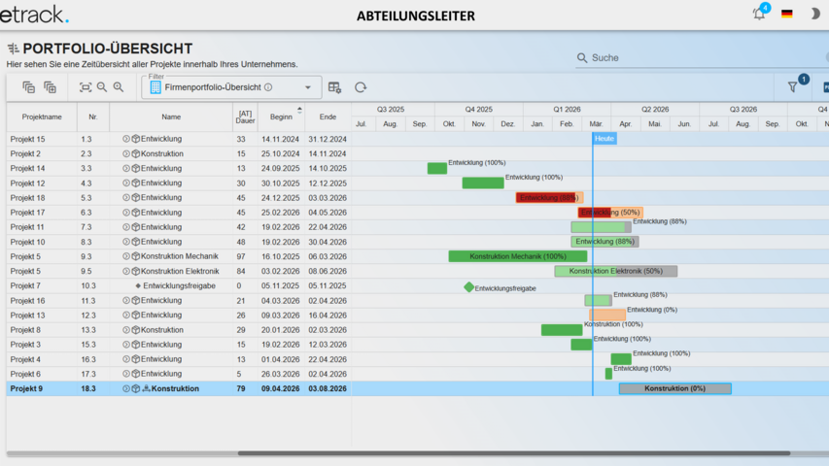Click package icon in Projekt 16 row
The height and width of the screenshot is (466, 829).
(x=136, y=300)
